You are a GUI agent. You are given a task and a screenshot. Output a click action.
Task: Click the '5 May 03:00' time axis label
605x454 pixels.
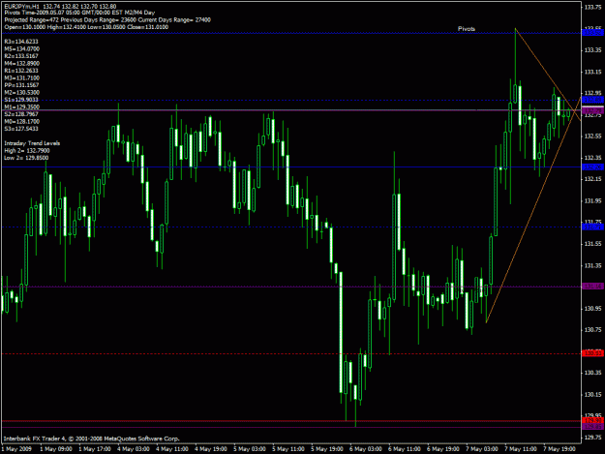coord(250,449)
